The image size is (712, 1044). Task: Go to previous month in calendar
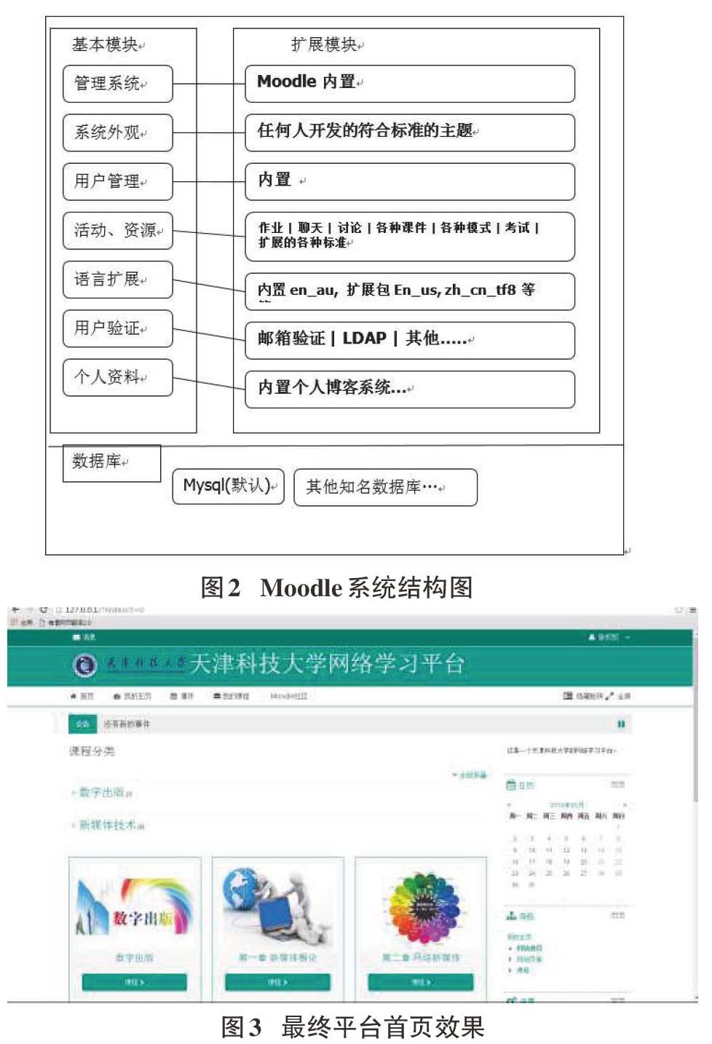pos(510,804)
